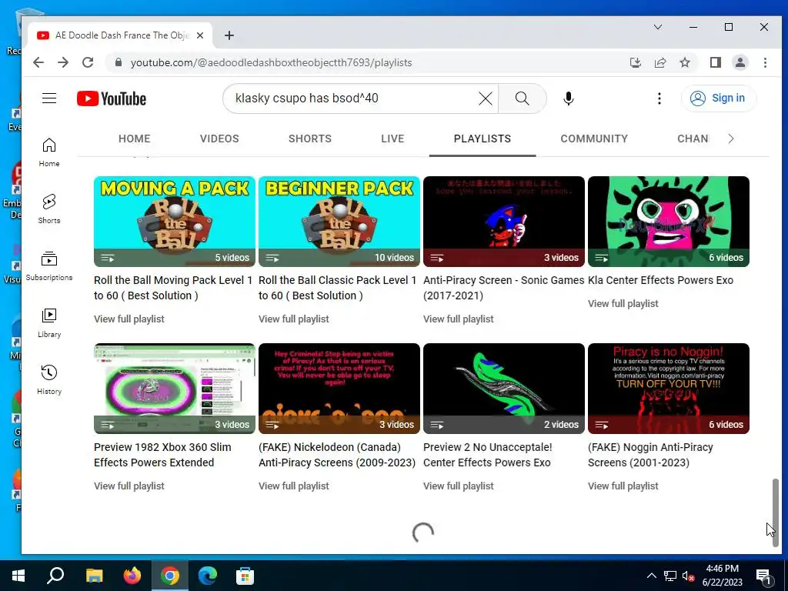Open the Xbox 360 Slim playlist thumbnail
Viewport: 788px width, 591px height.
(175, 389)
